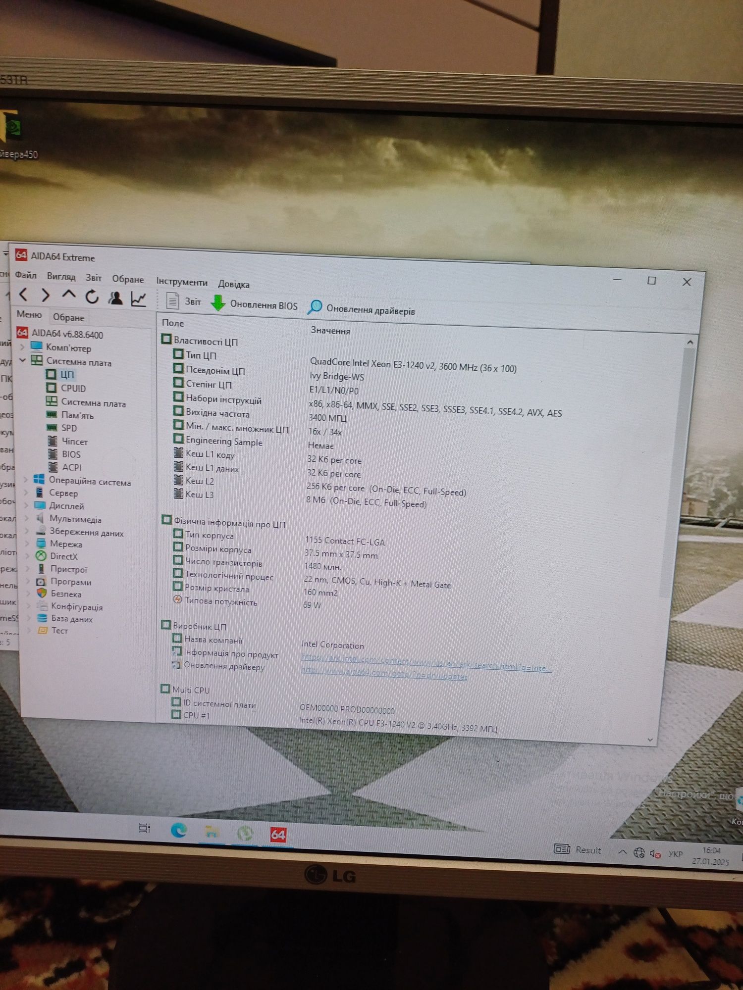The image size is (743, 990).
Task: Select SPD in the tree
Action: (x=62, y=428)
